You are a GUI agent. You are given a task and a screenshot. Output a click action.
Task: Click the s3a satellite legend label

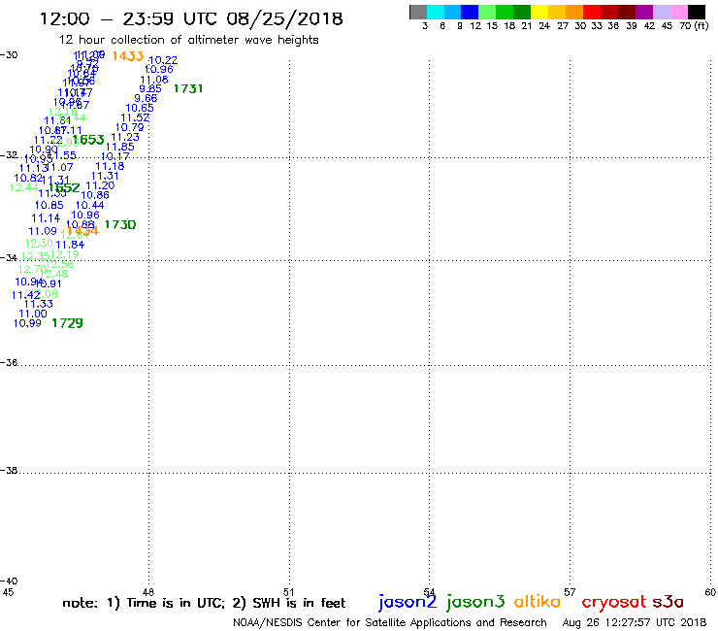pos(669,602)
